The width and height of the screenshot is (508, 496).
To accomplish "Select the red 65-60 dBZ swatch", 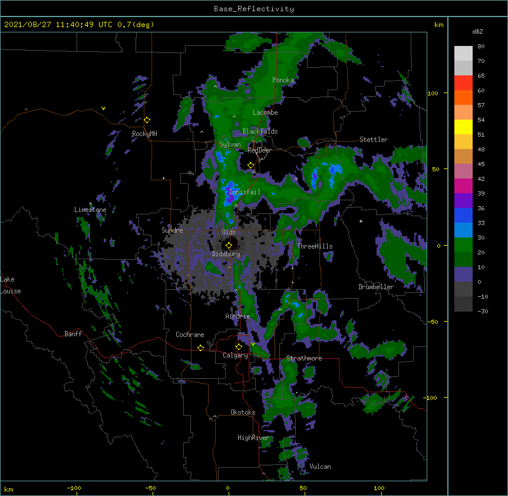I will pyautogui.click(x=463, y=83).
